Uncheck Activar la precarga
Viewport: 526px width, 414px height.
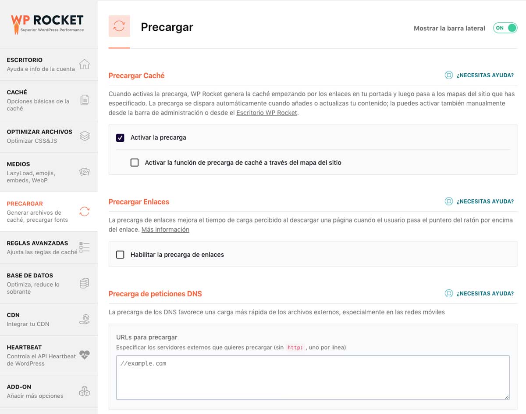[120, 137]
